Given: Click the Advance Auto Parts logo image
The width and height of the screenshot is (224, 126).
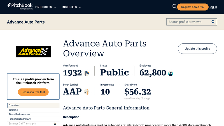Looking at the screenshot, I should tap(33, 52).
